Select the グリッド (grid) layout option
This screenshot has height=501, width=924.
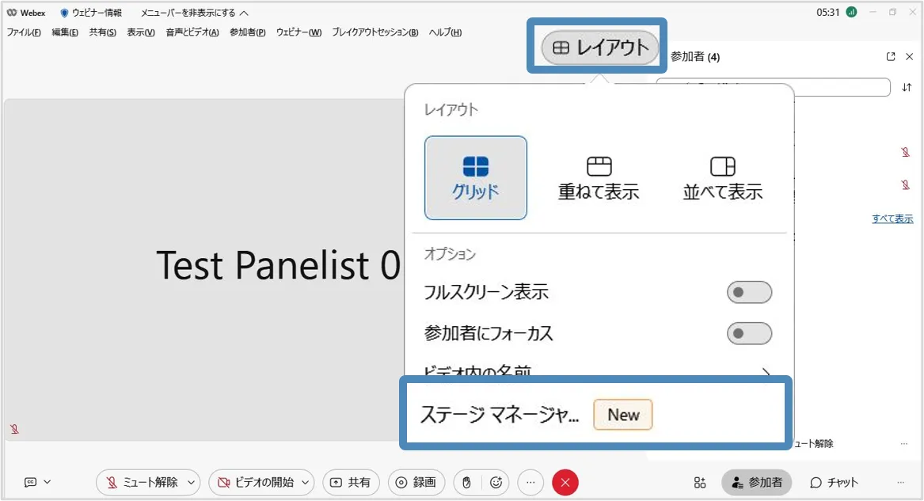475,177
